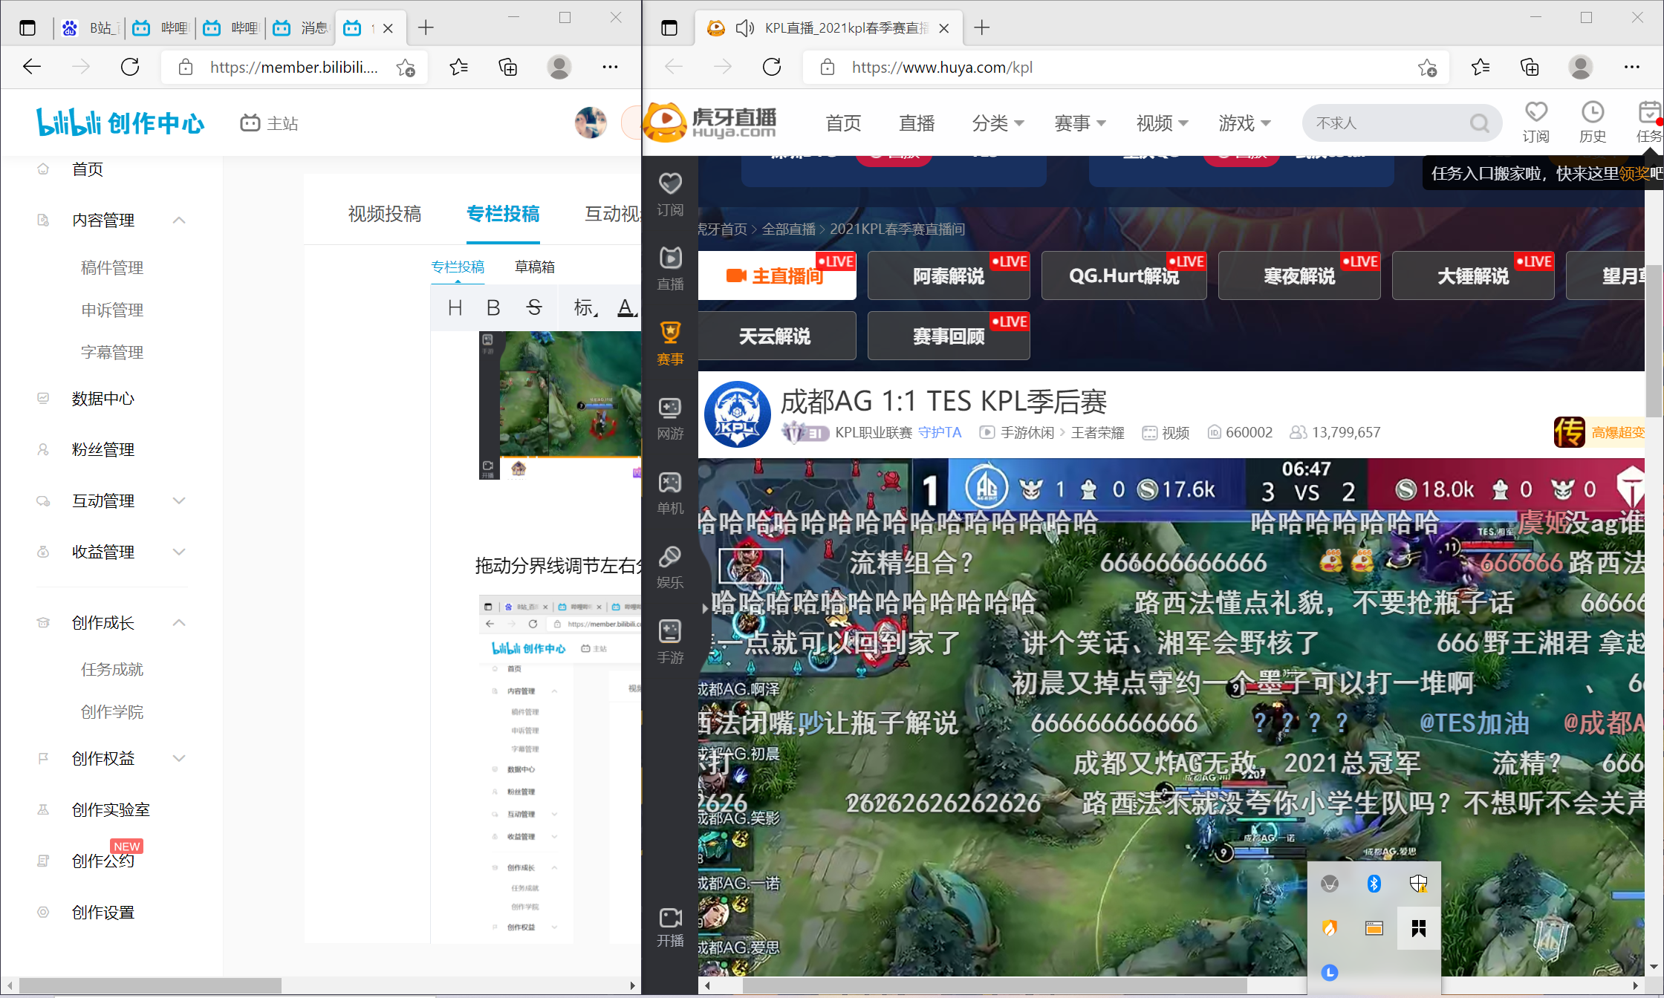Open 创作公约 in bilibili sidebar
This screenshot has height=998, width=1664.
[x=103, y=861]
